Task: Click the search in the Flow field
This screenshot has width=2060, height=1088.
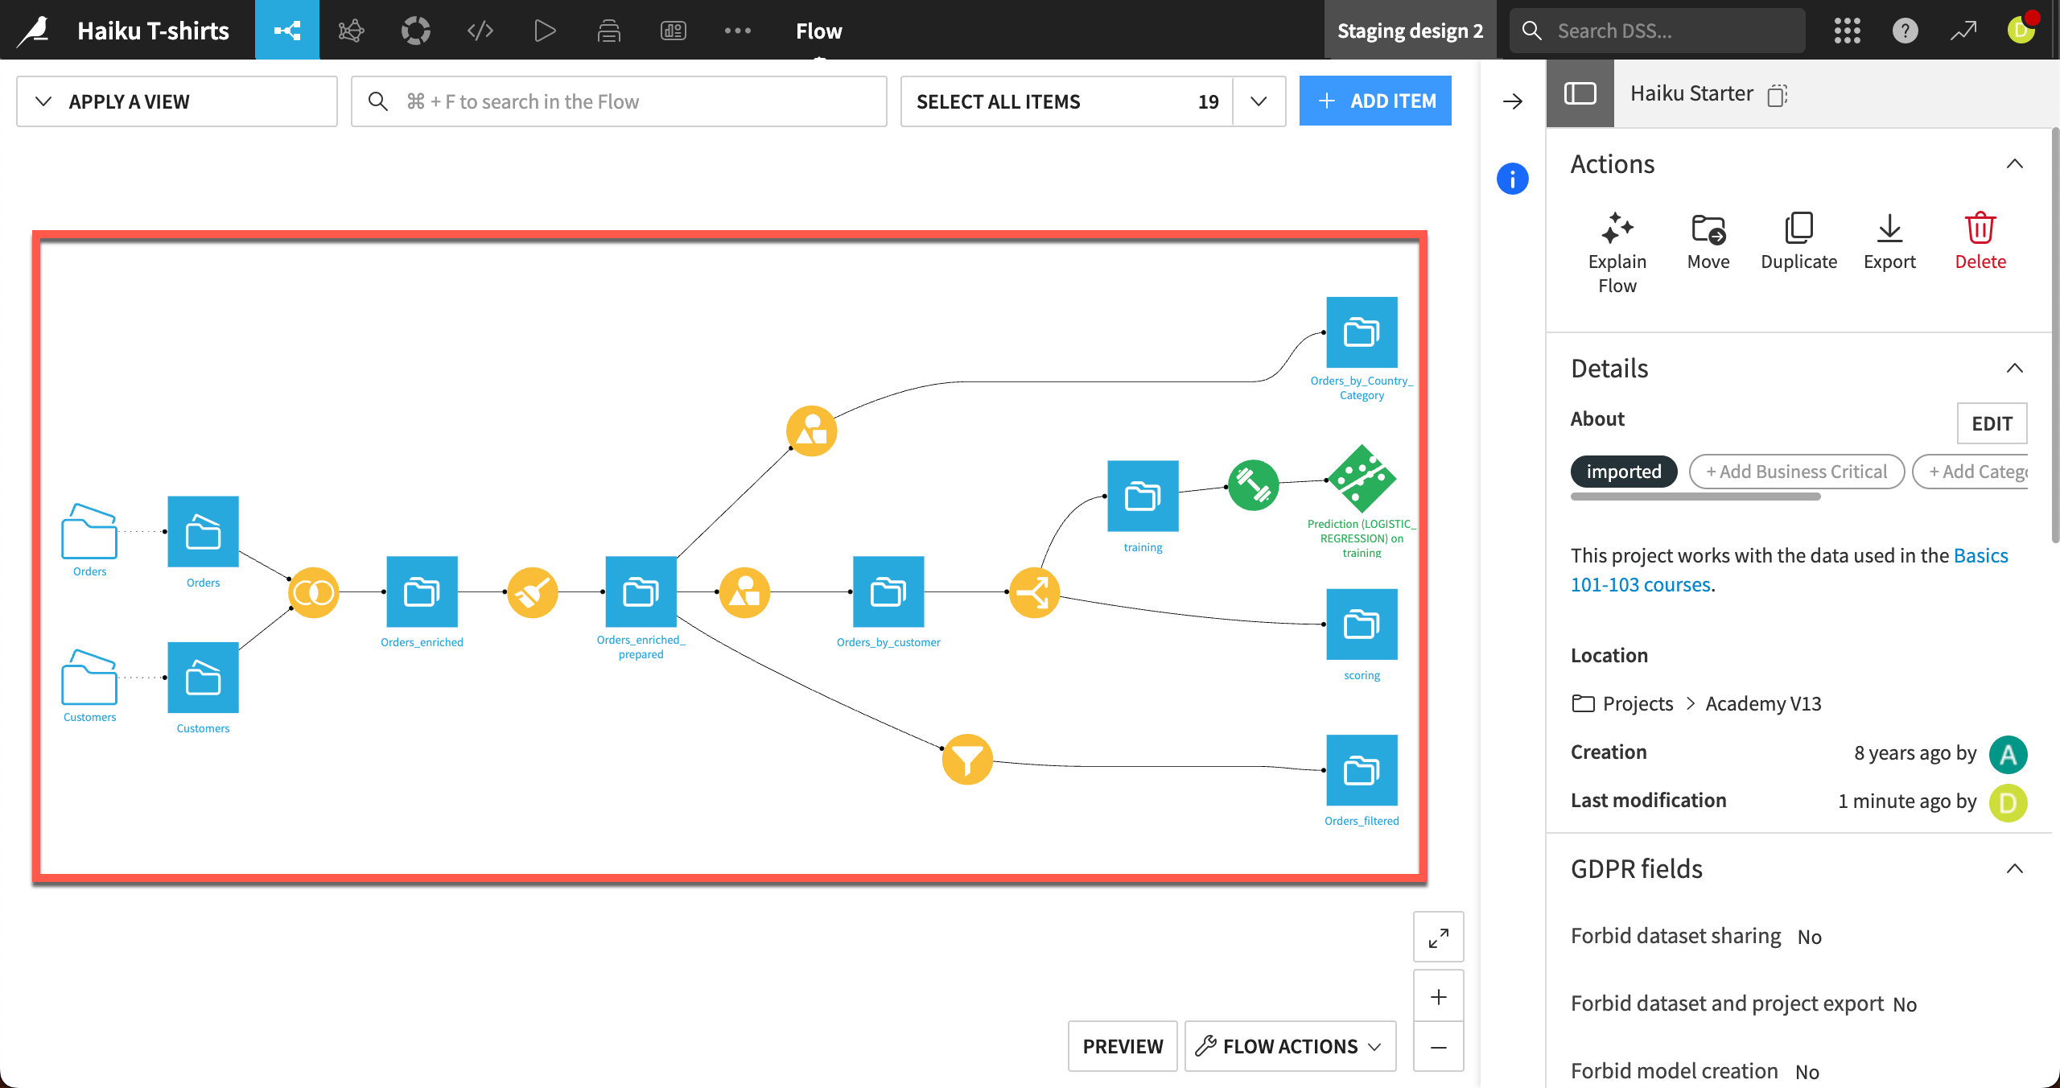Action: pos(618,101)
